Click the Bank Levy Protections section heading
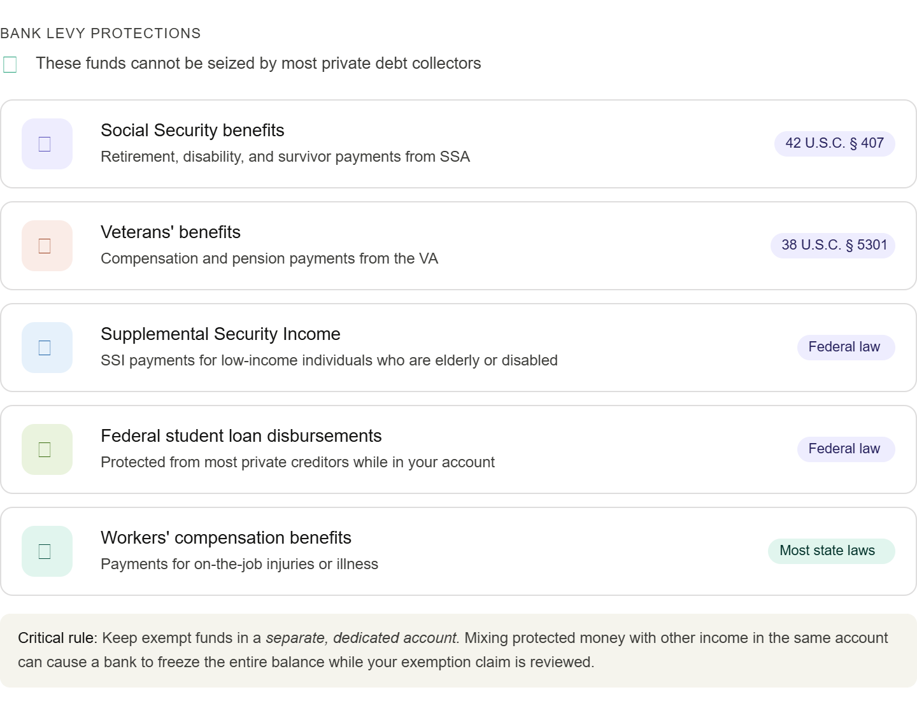This screenshot has height=713, width=917. (x=101, y=33)
